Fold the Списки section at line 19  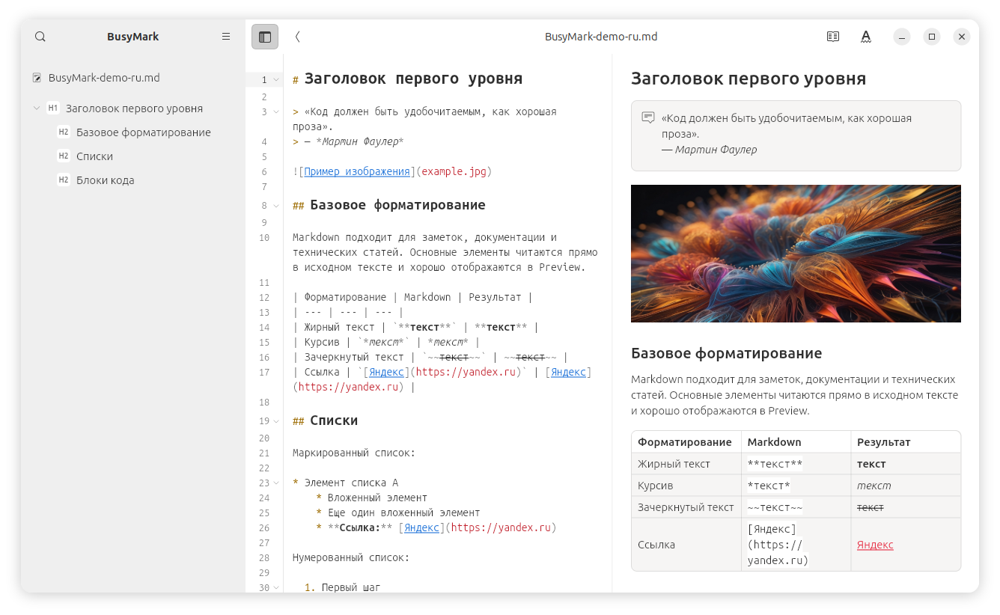tap(276, 421)
